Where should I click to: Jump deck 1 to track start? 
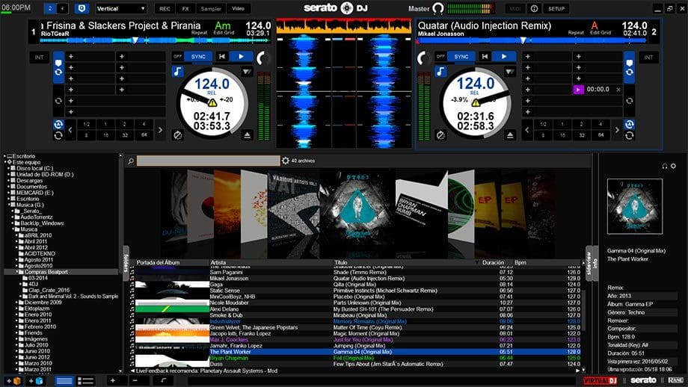coord(222,57)
